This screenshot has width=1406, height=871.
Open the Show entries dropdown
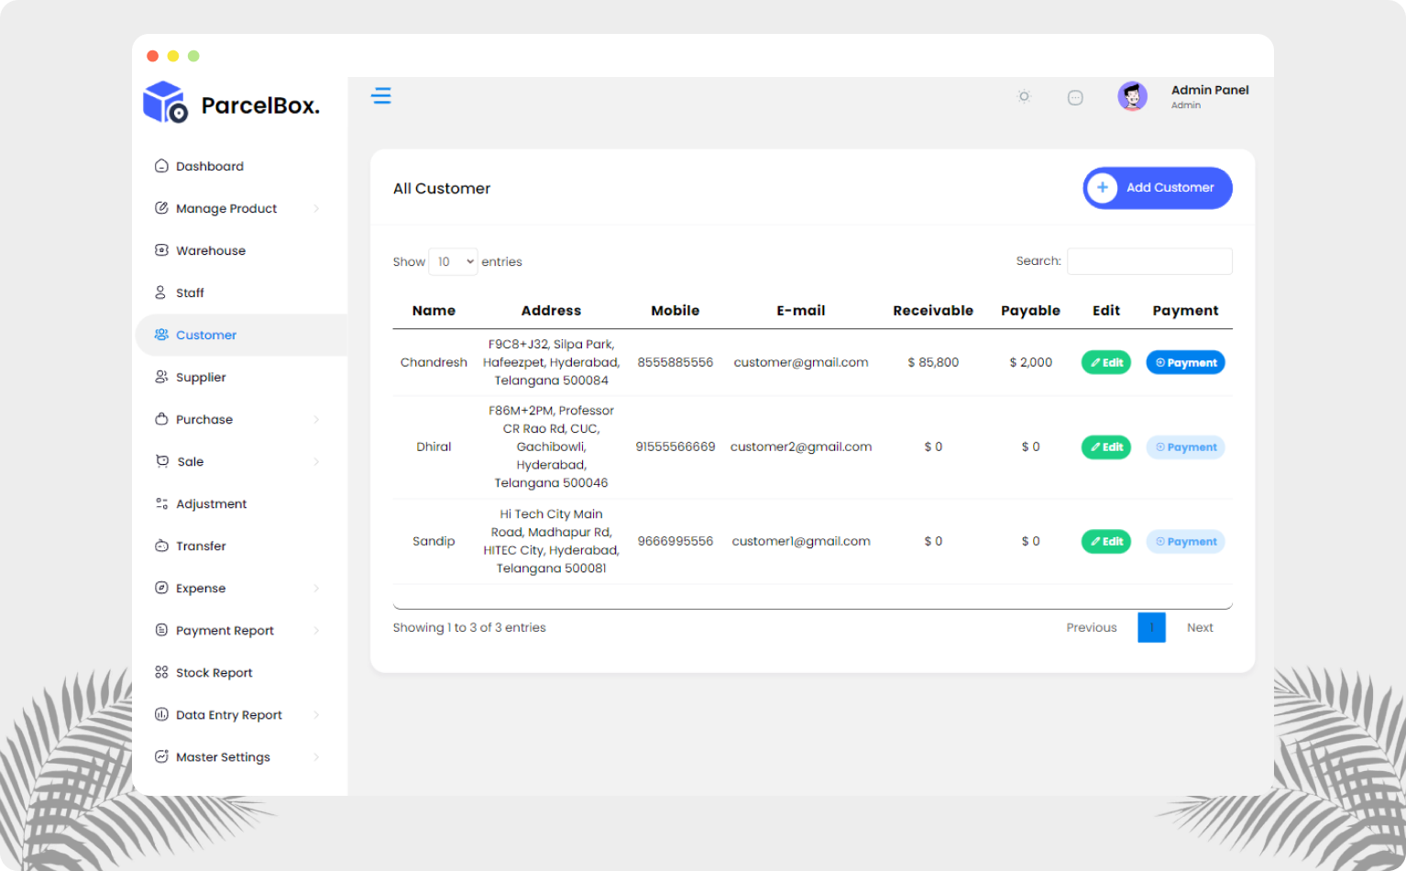point(453,261)
